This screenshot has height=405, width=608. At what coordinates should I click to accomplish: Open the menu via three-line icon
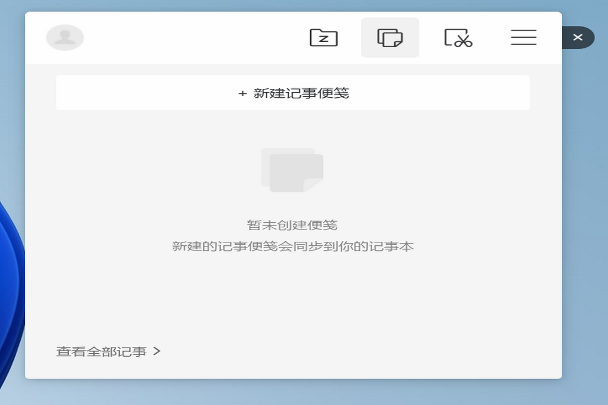[523, 37]
